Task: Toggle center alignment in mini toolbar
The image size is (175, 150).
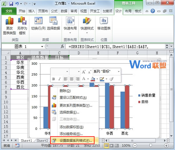Action: coord(71,79)
